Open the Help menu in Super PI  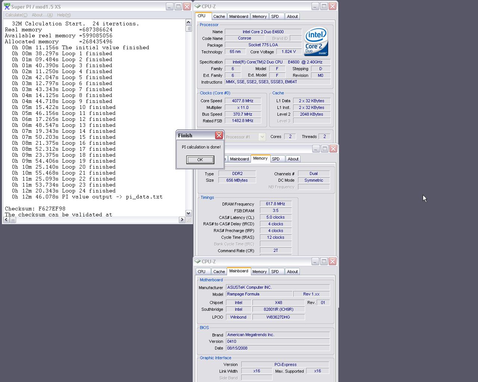tap(64, 15)
